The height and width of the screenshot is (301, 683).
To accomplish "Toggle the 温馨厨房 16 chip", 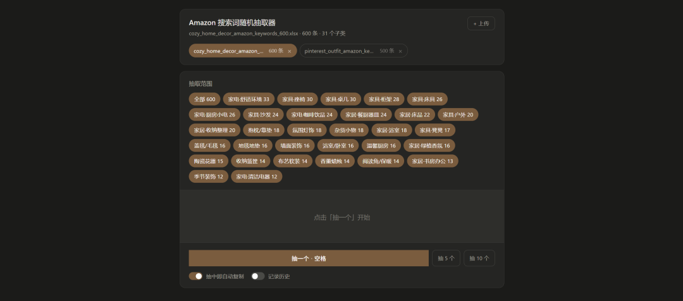I will pos(381,145).
